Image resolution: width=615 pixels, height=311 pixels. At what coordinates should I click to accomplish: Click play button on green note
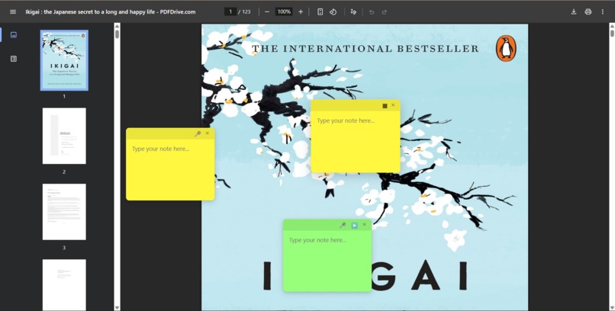355,225
